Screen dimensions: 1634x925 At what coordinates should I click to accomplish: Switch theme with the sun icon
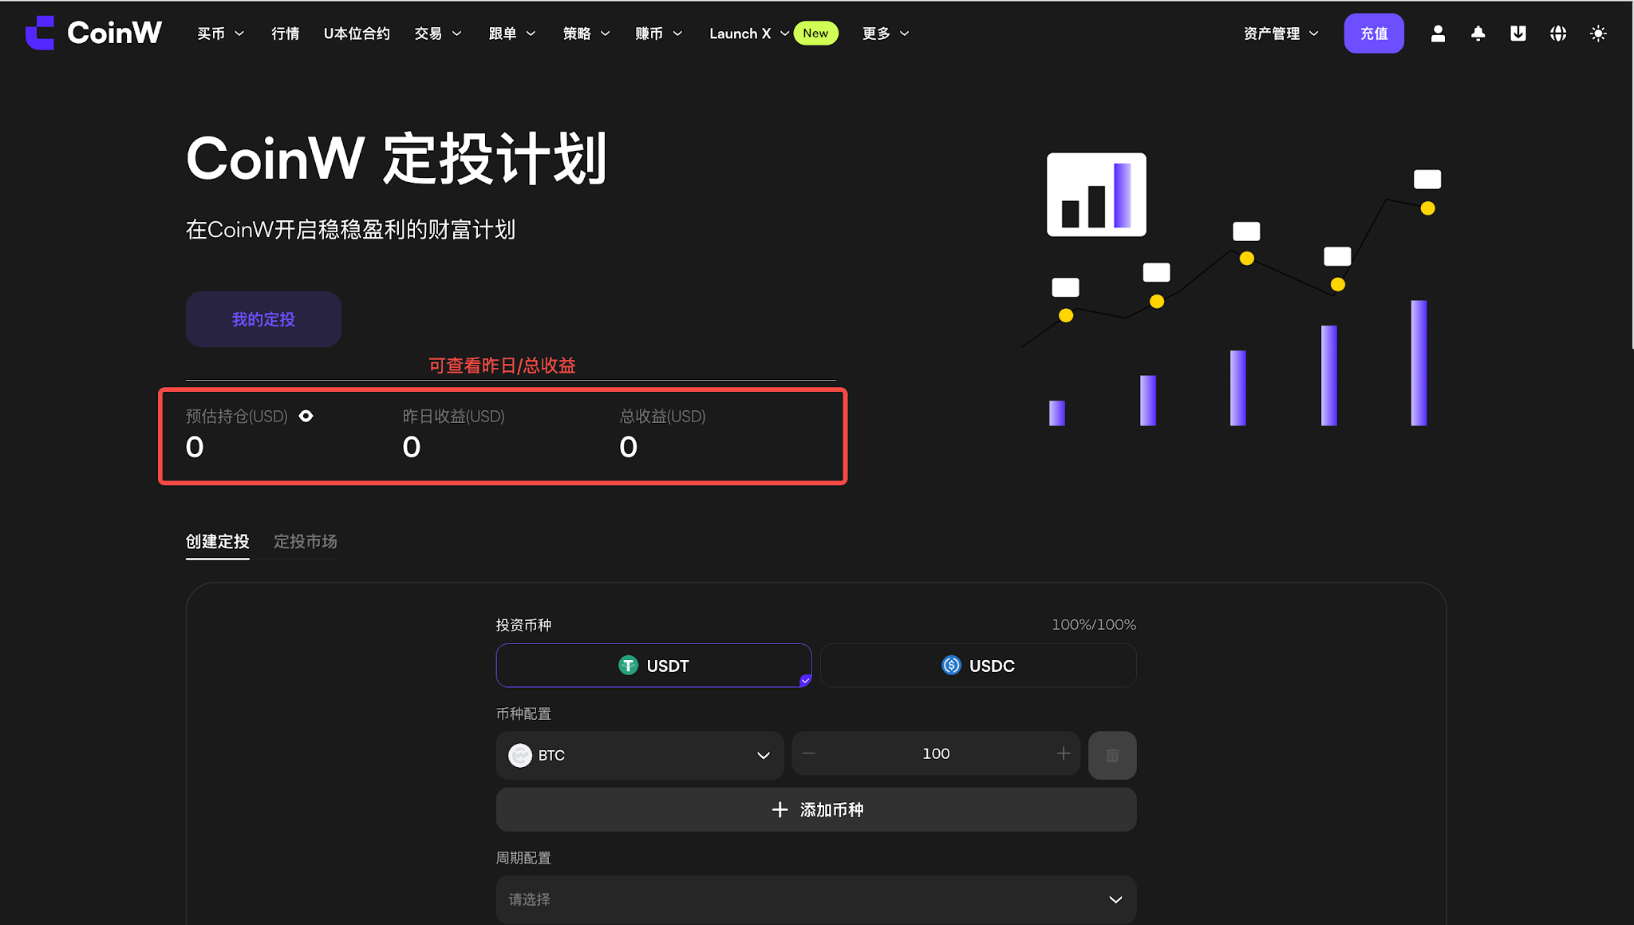(x=1597, y=34)
